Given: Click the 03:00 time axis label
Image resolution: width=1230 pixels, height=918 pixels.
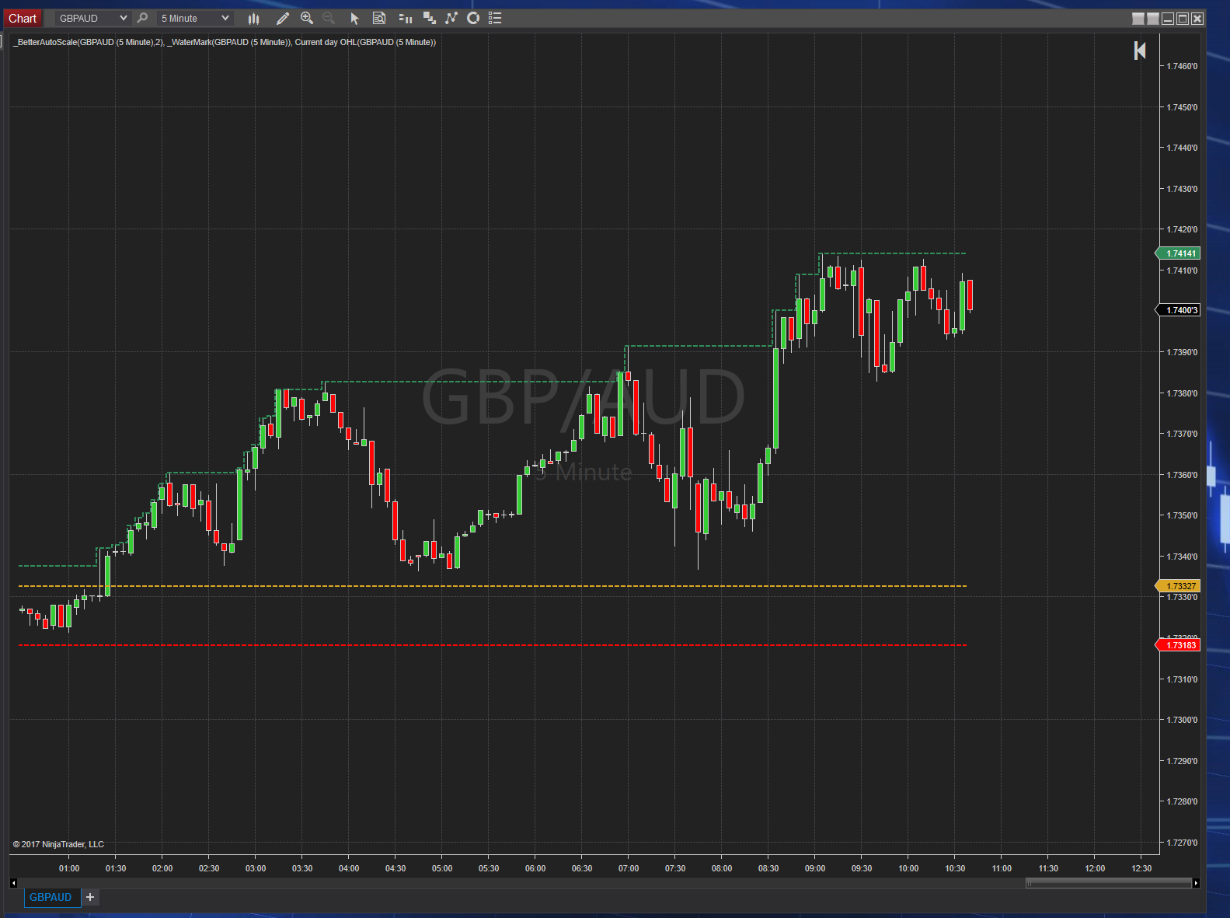Looking at the screenshot, I should (x=256, y=868).
